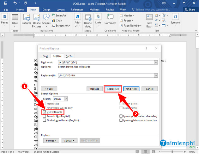The width and height of the screenshot is (199, 154).
Task: Click the Pictures icon
Action: [x=27, y=19]
